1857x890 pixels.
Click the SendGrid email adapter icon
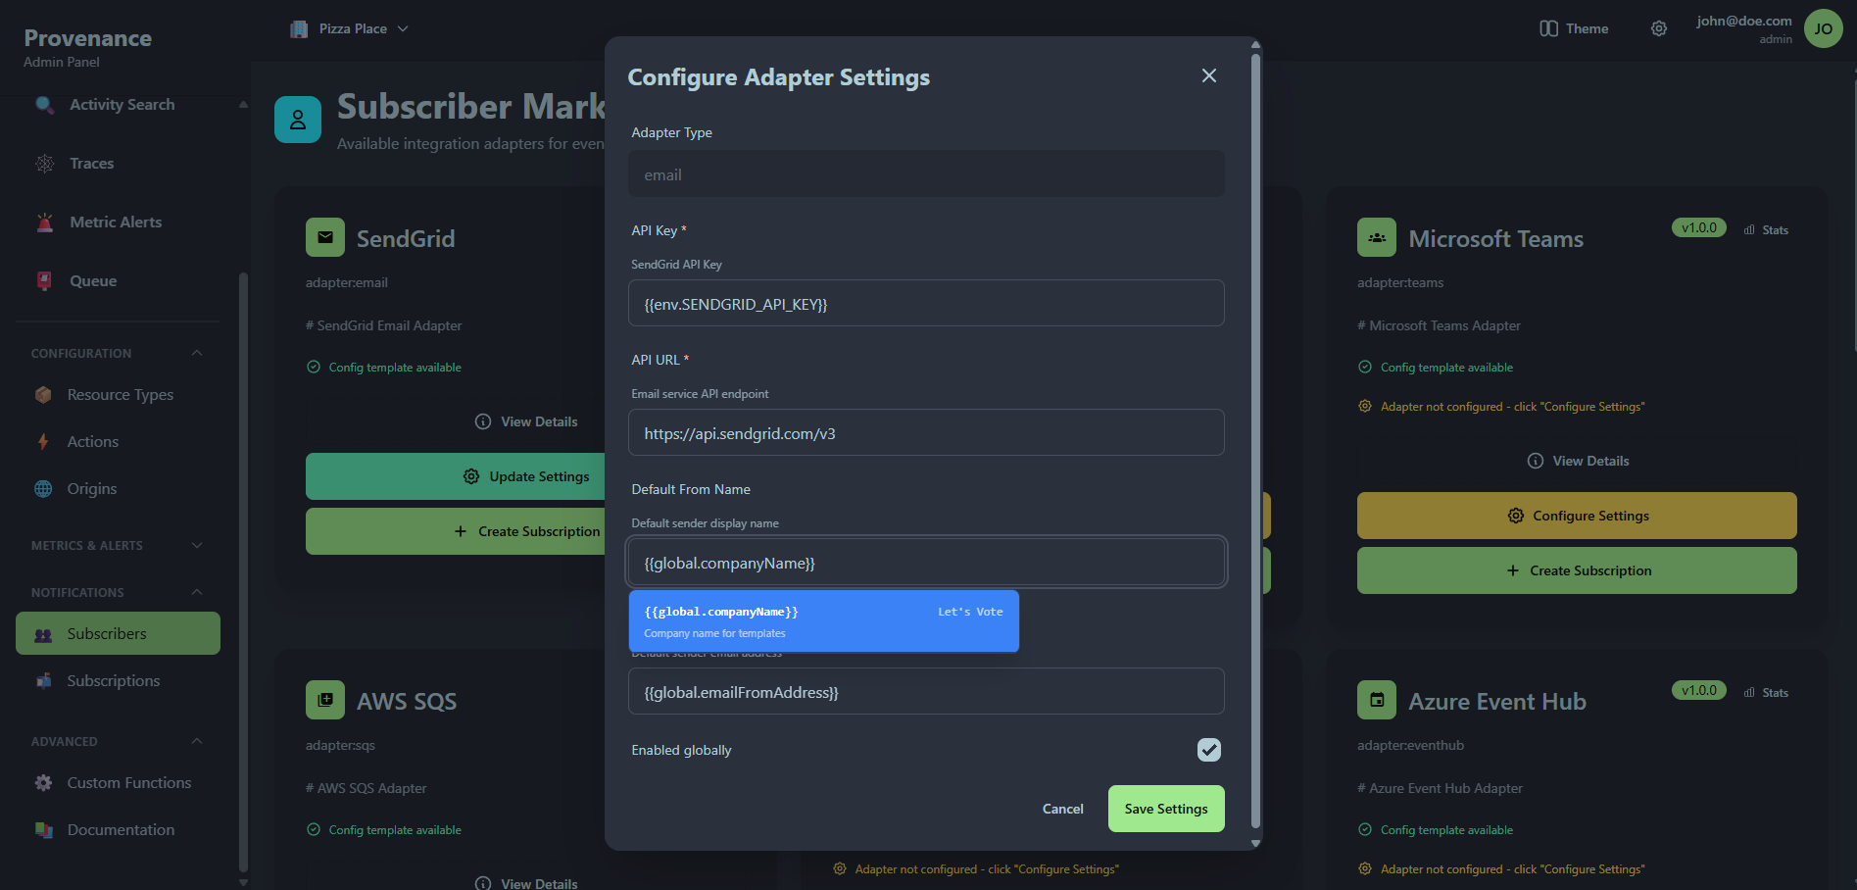[x=324, y=237]
